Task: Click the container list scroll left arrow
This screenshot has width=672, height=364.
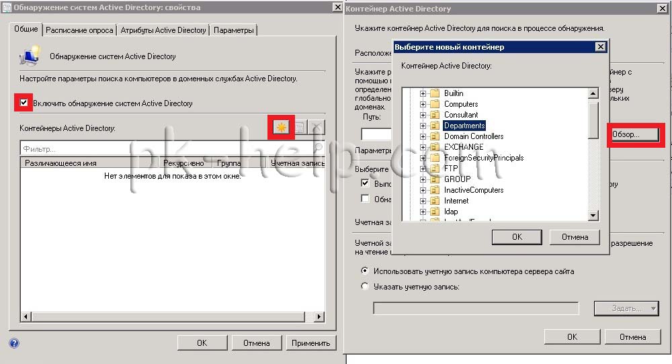Action: click(26, 317)
